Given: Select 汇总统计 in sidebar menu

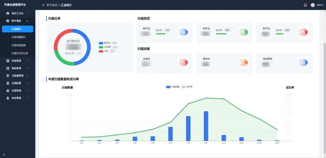Looking at the screenshot, I should [18, 29].
